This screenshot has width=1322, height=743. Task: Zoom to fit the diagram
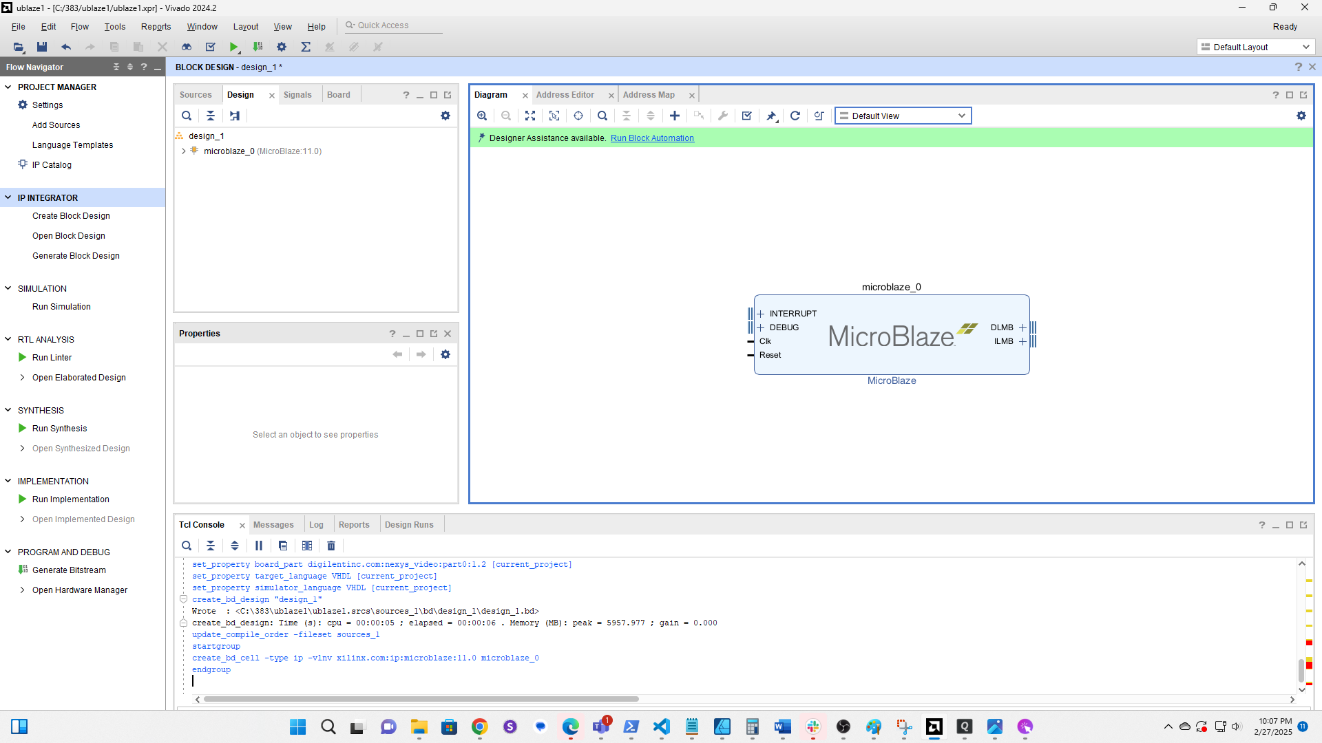530,116
